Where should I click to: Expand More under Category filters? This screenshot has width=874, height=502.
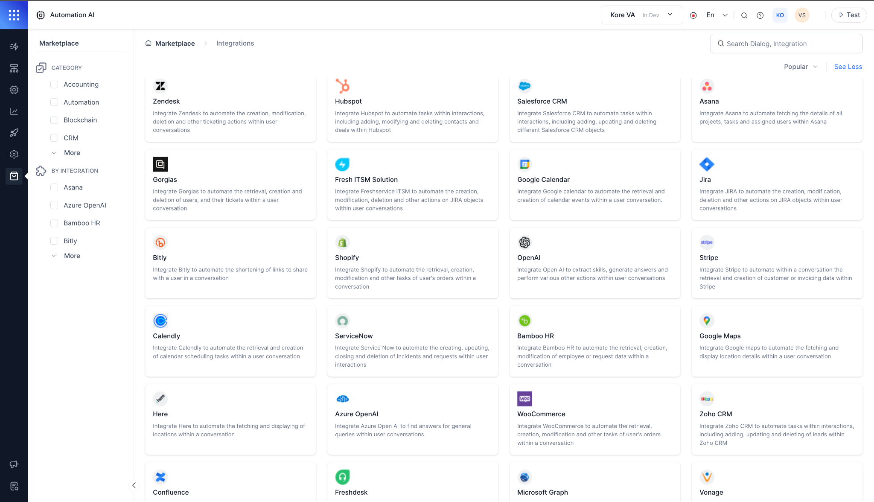(72, 153)
